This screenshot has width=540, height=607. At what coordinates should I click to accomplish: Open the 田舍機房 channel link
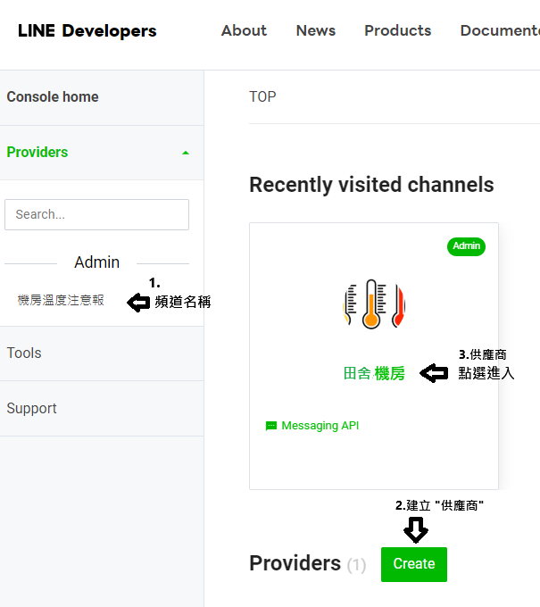pyautogui.click(x=374, y=373)
